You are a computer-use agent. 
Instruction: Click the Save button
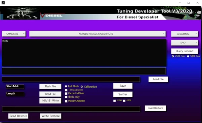pos(123,86)
